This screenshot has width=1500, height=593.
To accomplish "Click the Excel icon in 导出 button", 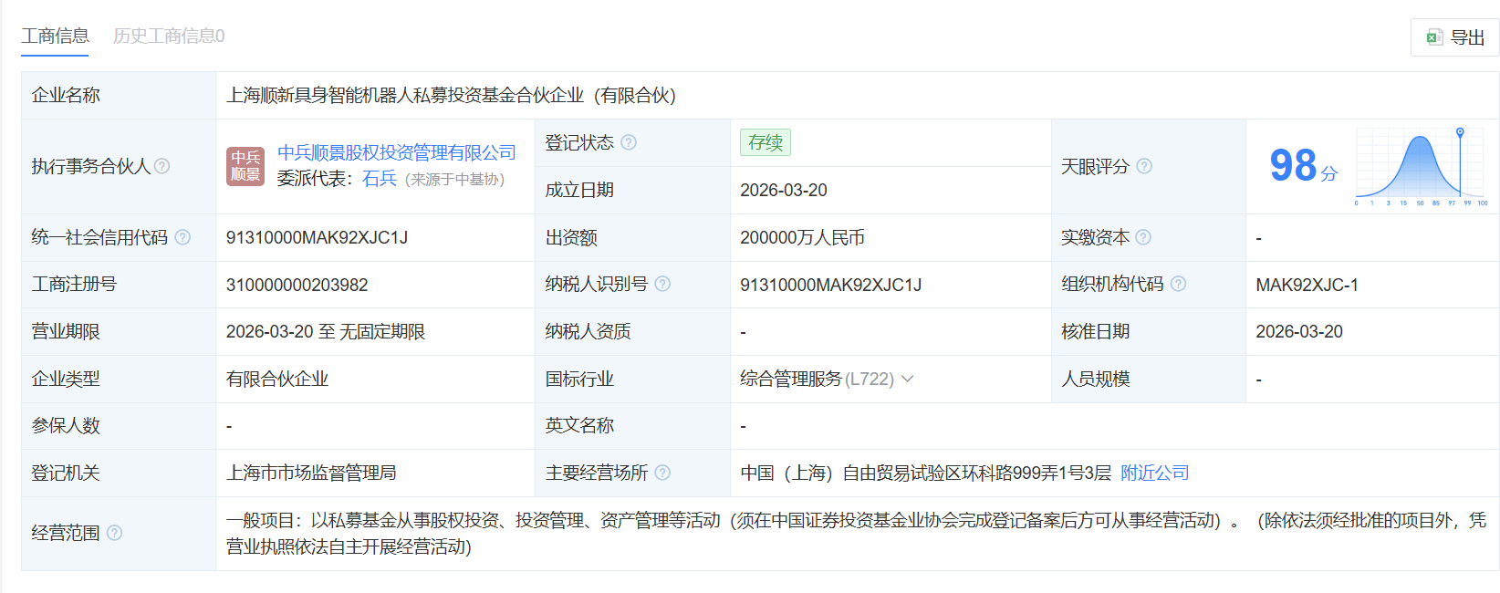I will pos(1434,37).
